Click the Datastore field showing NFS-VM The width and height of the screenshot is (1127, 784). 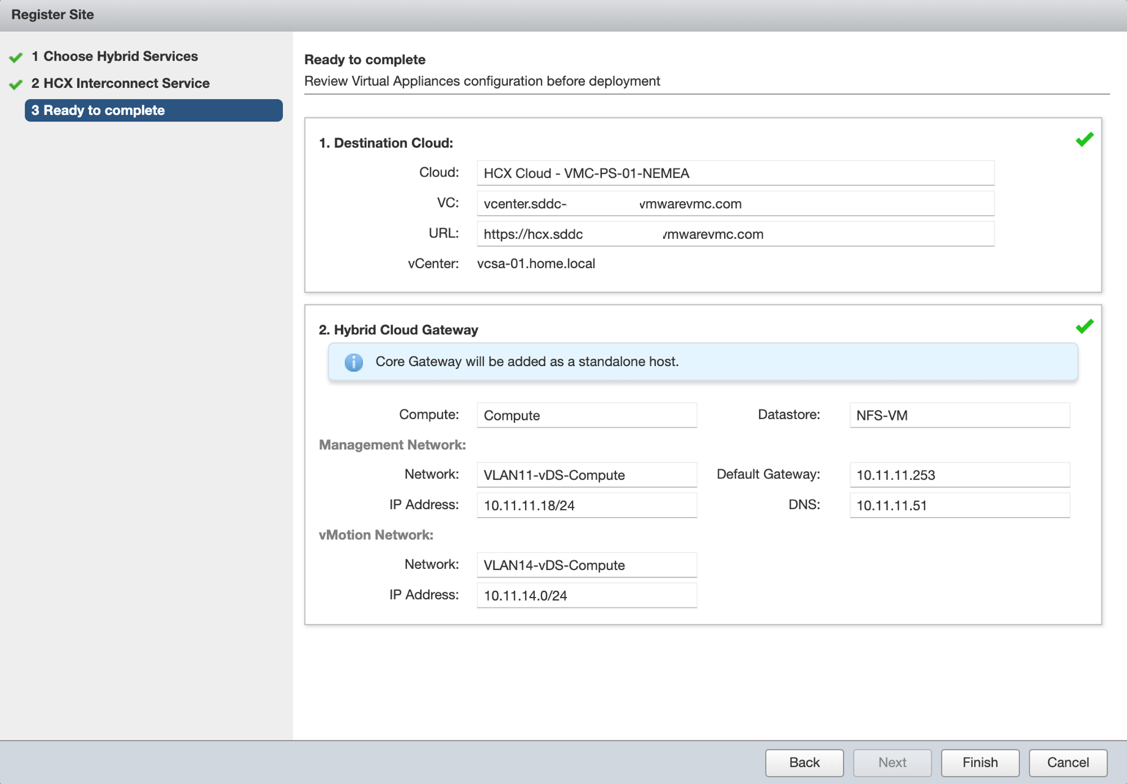(x=959, y=415)
